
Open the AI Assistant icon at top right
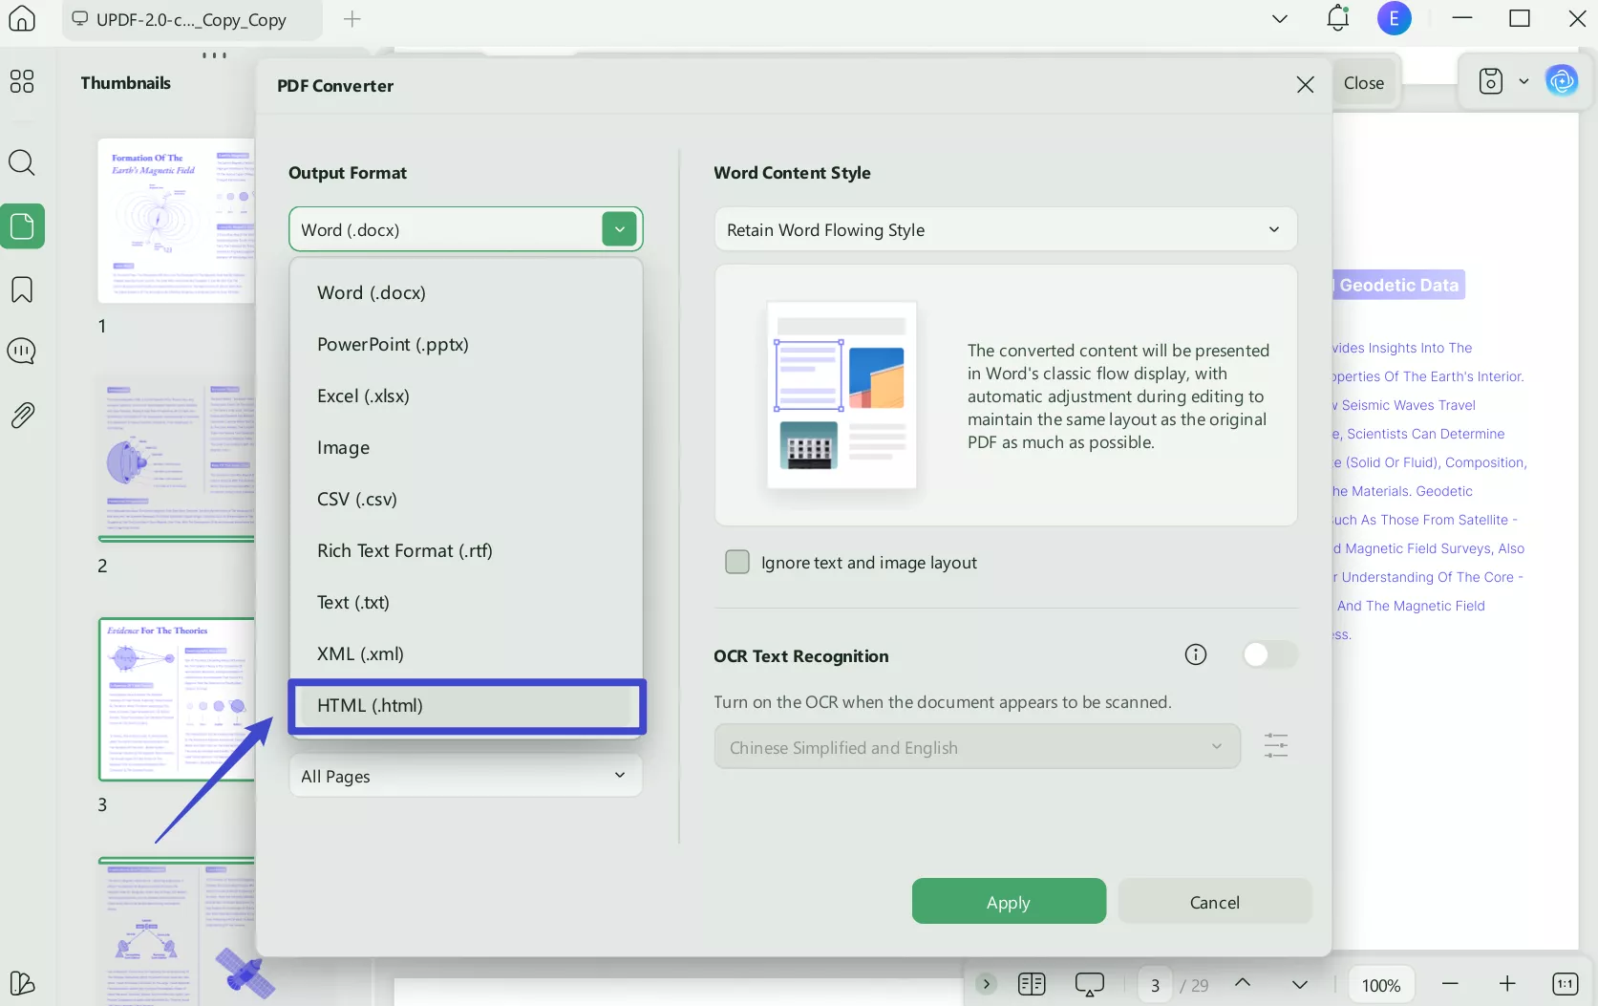pos(1561,80)
